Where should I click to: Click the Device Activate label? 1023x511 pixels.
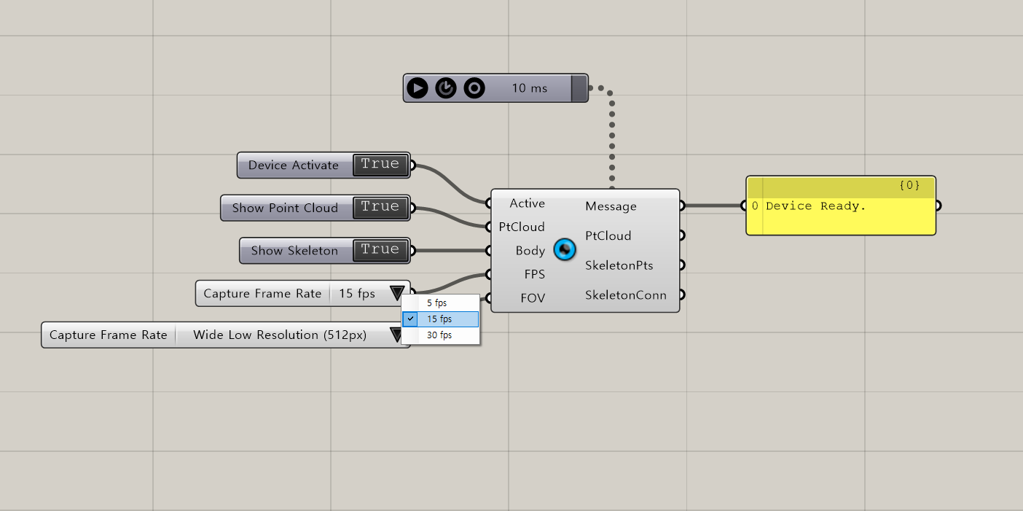(294, 165)
